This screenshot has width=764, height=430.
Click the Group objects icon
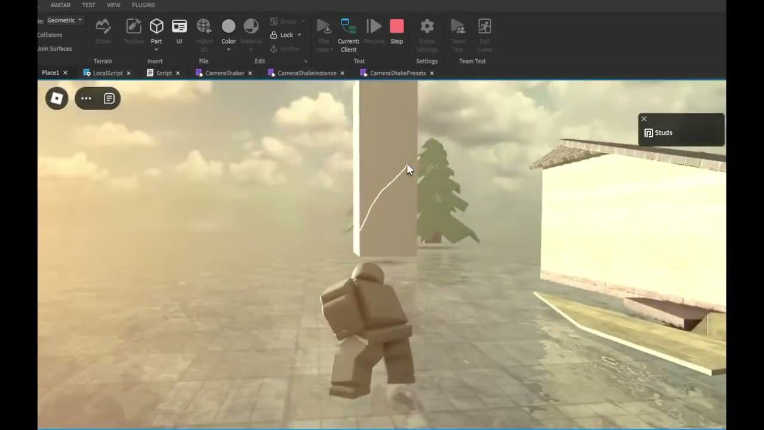(x=274, y=21)
